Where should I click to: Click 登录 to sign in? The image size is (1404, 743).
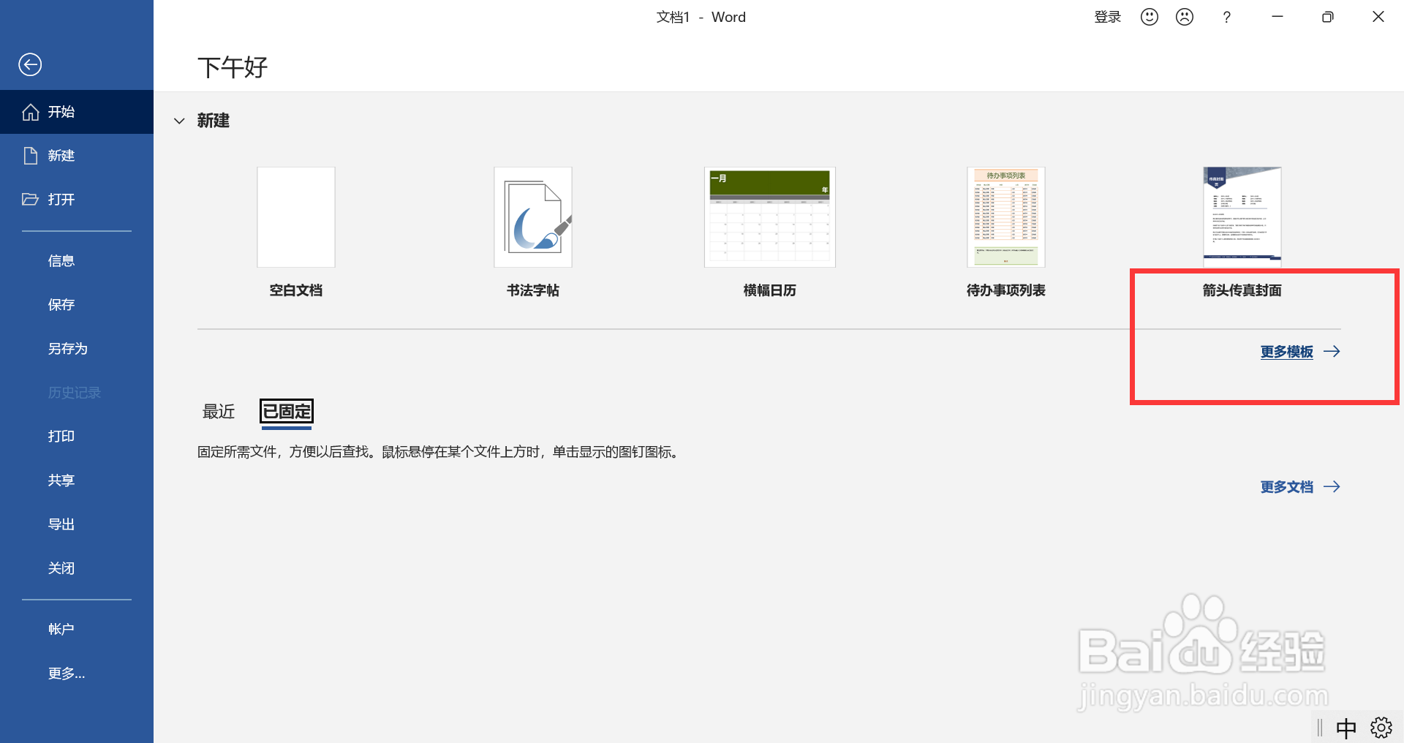(1107, 17)
